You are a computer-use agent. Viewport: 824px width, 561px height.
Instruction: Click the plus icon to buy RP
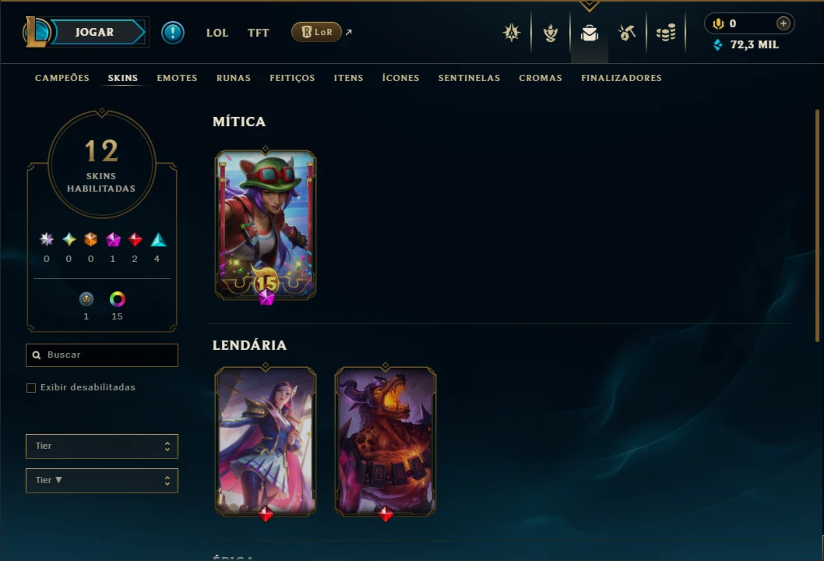pos(783,23)
